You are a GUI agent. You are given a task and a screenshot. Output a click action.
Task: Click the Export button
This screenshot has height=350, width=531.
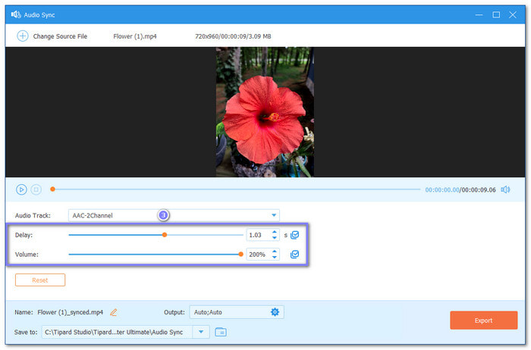(483, 320)
